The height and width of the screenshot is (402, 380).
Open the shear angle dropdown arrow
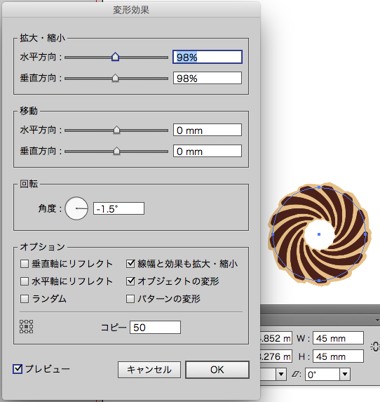coord(345,375)
